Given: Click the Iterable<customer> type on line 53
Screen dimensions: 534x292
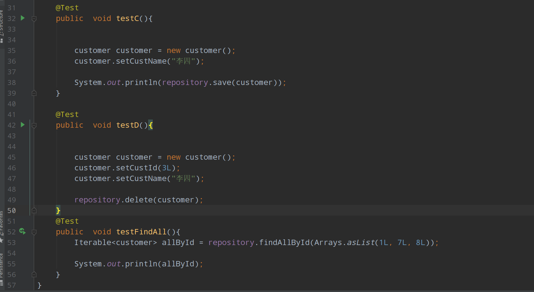Looking at the screenshot, I should pos(116,243).
